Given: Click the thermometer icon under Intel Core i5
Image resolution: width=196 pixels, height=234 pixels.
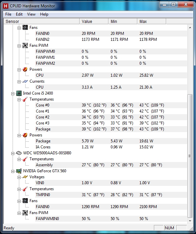Looking at the screenshot, I should 25,99.
